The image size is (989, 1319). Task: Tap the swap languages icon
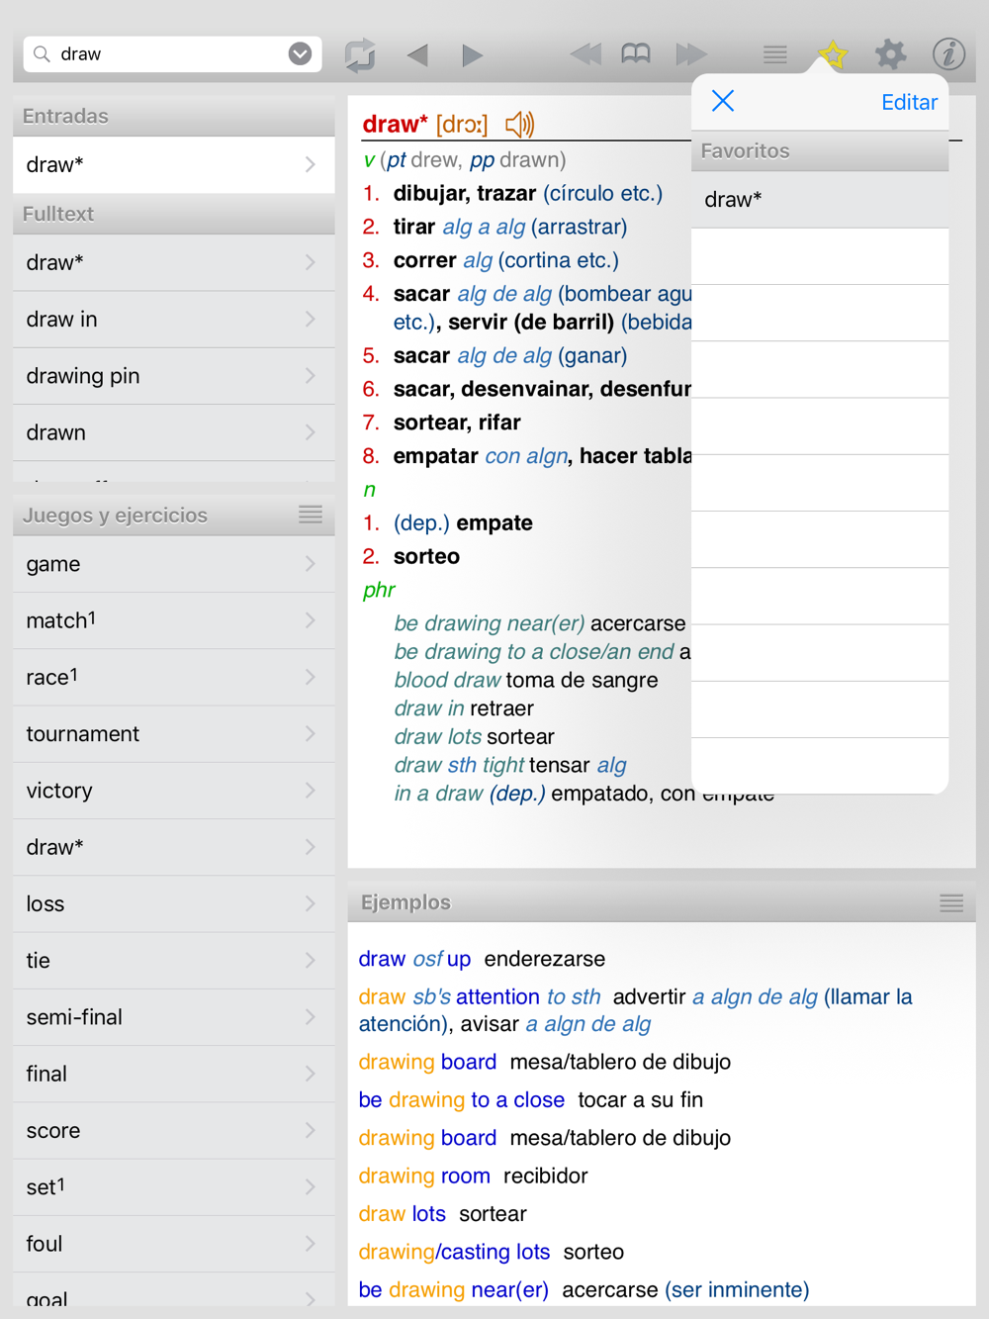pyautogui.click(x=360, y=54)
